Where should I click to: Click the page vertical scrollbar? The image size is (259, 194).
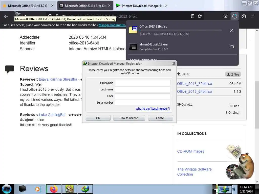[x=257, y=105]
